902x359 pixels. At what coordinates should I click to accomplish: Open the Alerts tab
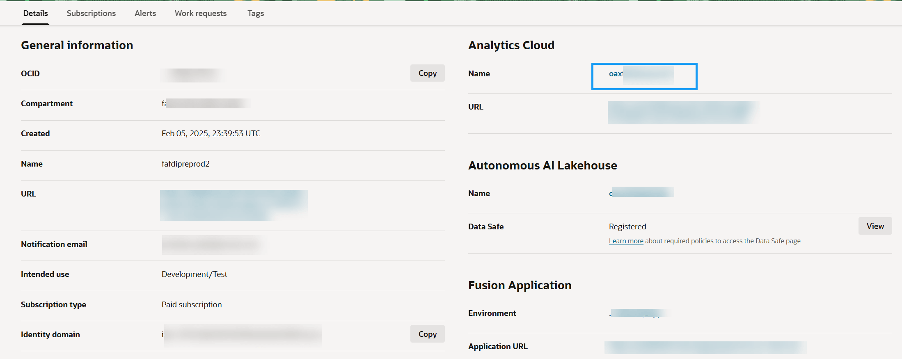click(145, 13)
